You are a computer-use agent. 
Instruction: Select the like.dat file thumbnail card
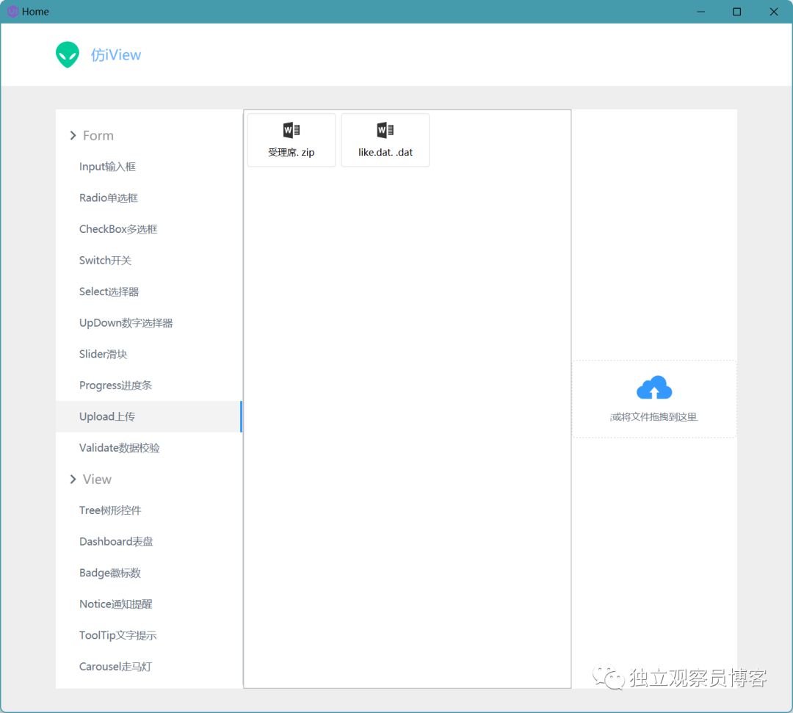click(385, 140)
